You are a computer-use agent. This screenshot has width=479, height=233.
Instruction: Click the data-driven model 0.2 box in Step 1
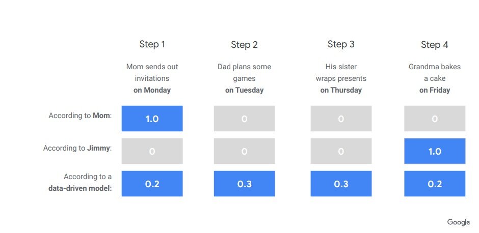152,184
